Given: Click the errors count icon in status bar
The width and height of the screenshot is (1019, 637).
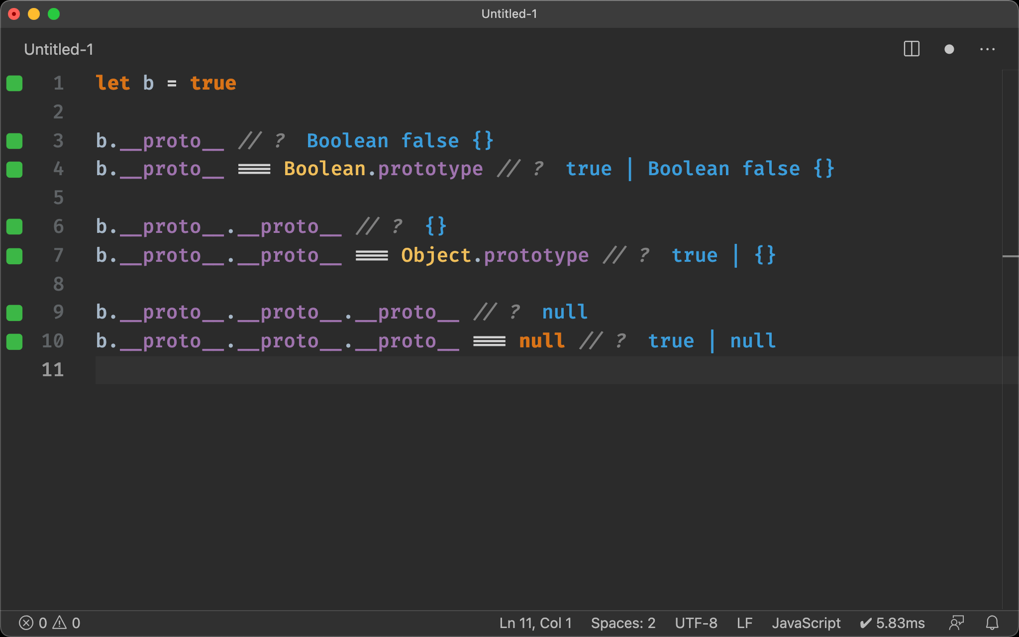Looking at the screenshot, I should pos(26,623).
